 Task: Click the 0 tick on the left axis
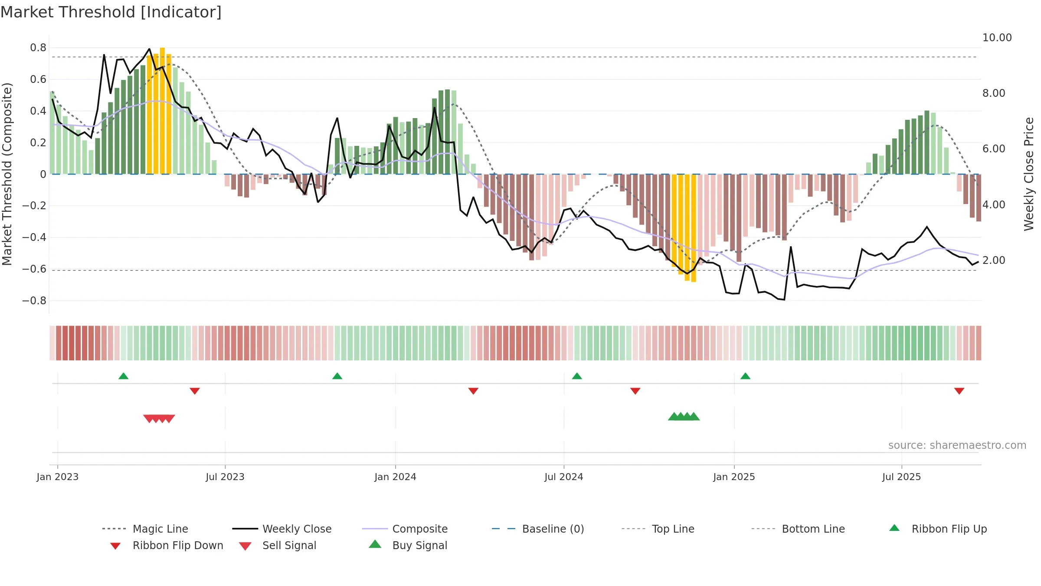43,174
